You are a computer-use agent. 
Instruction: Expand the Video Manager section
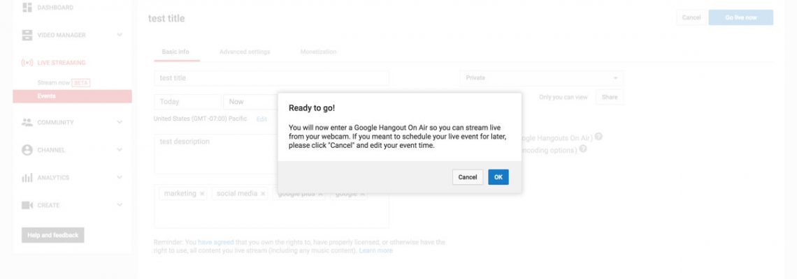[120, 35]
